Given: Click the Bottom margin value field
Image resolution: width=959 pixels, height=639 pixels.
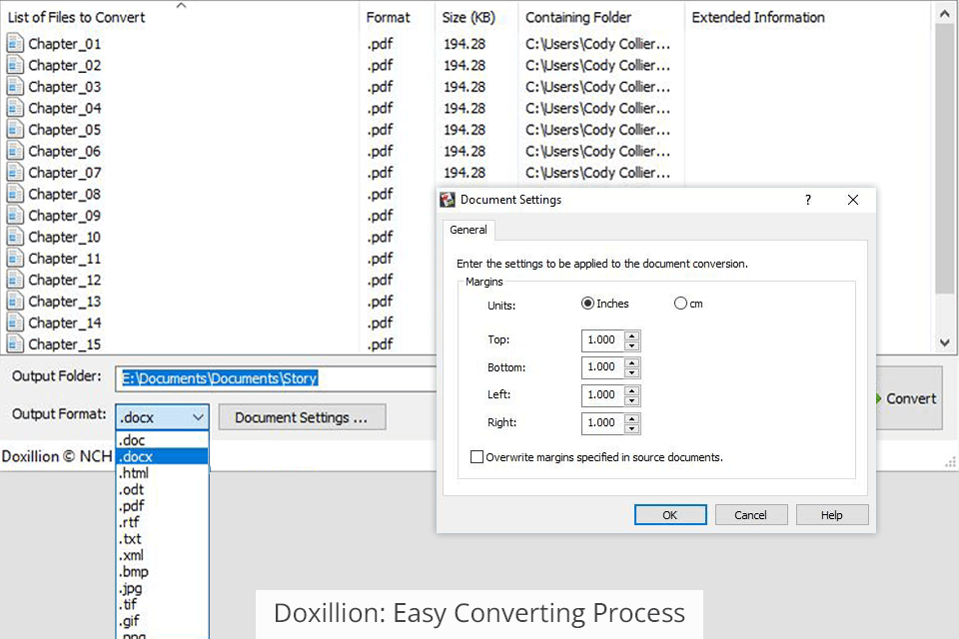Looking at the screenshot, I should (602, 367).
